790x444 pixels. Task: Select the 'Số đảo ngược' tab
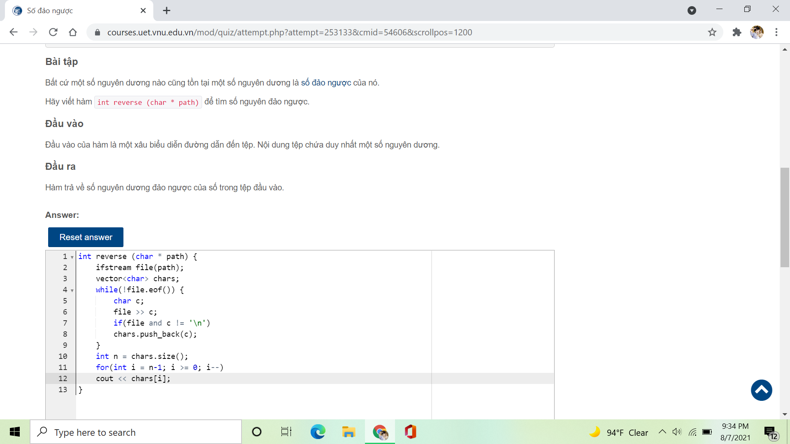coord(79,11)
